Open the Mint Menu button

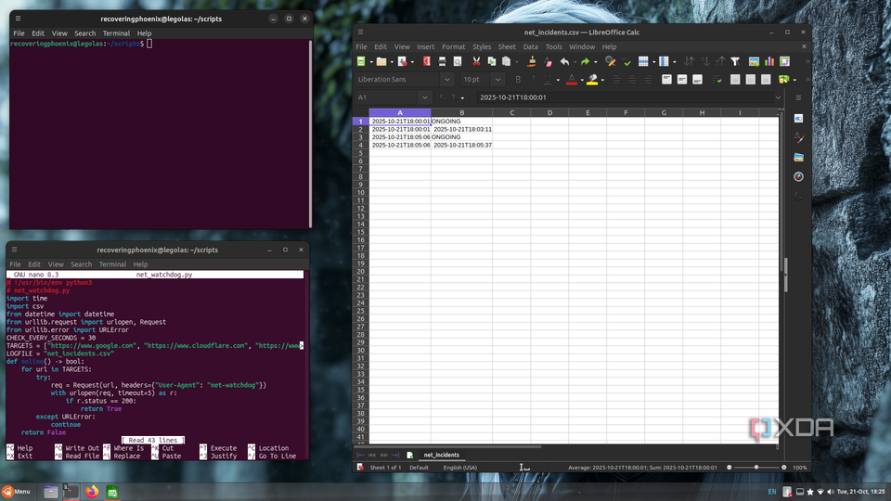[17, 492]
